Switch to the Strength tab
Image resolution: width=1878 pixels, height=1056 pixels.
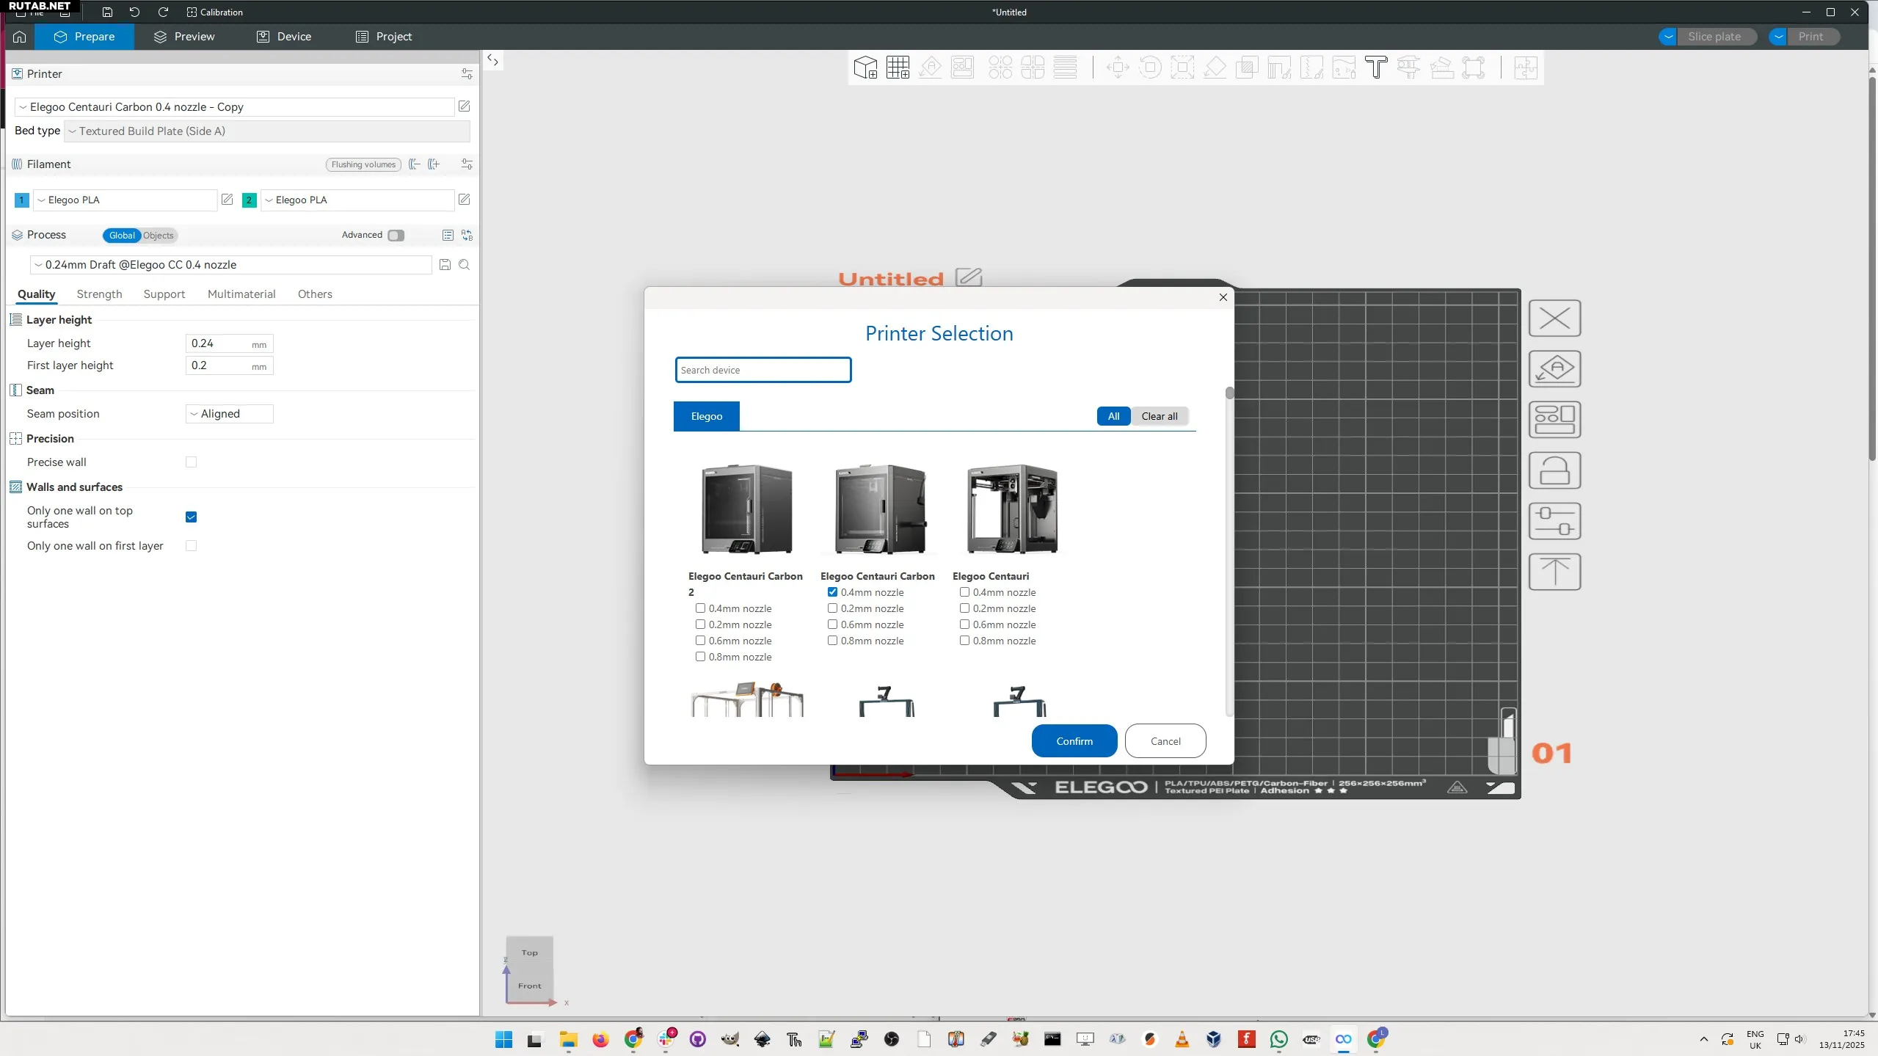click(99, 294)
